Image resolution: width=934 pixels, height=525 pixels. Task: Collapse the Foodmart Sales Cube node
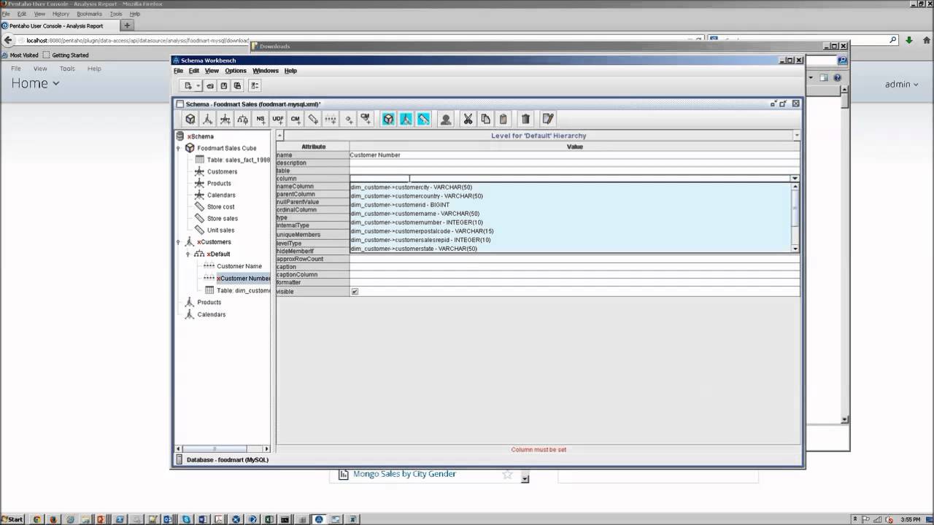179,148
